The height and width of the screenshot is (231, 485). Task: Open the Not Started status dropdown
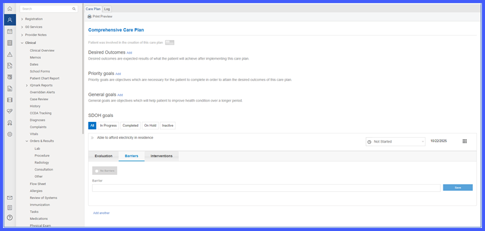click(396, 141)
